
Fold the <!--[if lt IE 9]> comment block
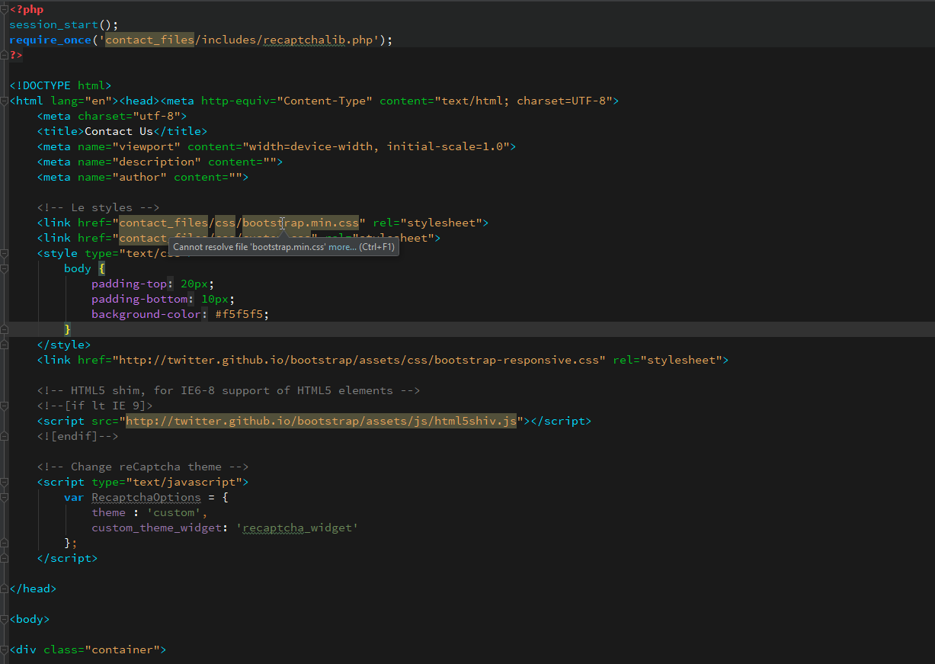5,406
